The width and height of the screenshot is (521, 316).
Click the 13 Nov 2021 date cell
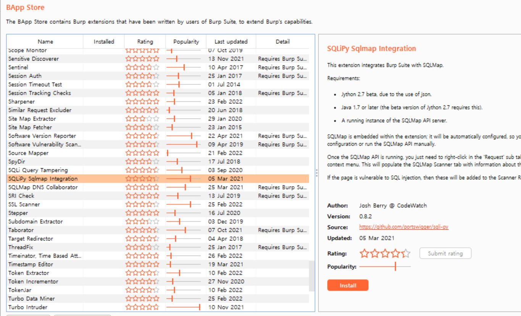[x=226, y=59]
